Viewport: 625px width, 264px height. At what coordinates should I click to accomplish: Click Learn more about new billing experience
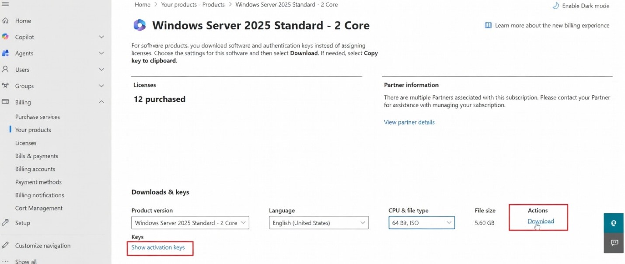(x=552, y=25)
